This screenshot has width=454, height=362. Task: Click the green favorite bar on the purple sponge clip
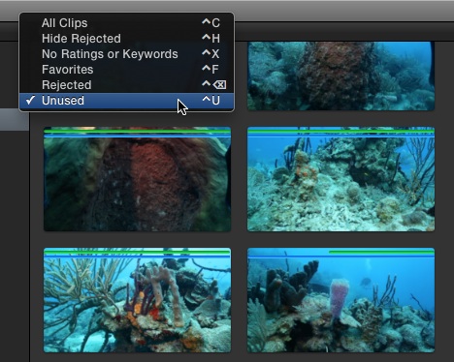(x=381, y=252)
